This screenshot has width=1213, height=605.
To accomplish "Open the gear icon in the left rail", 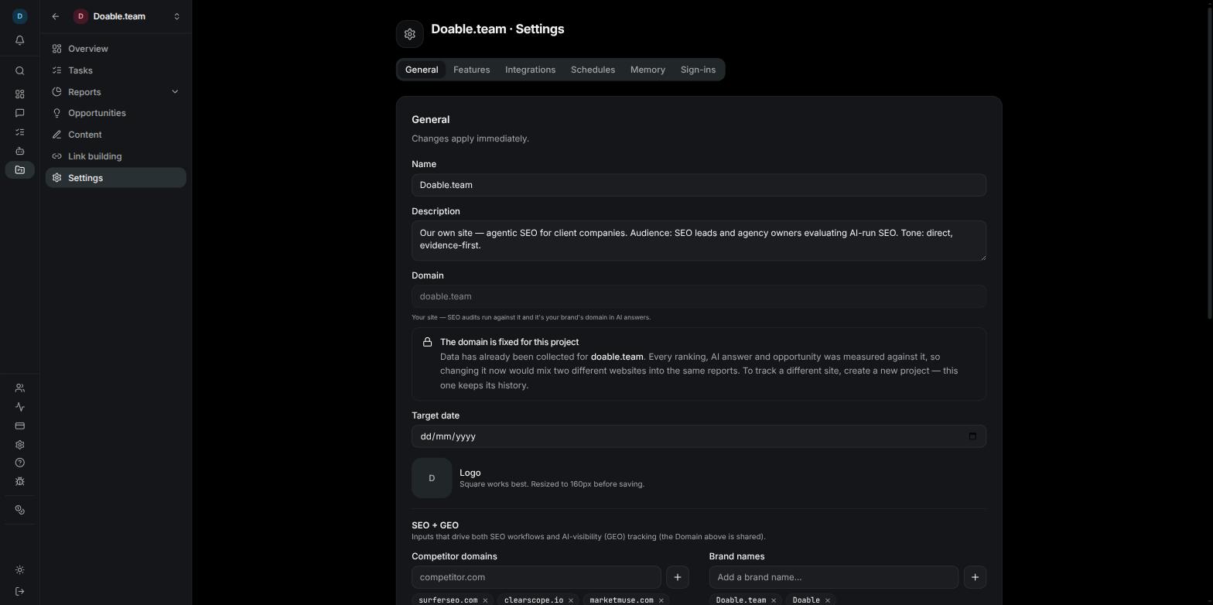I will (20, 445).
